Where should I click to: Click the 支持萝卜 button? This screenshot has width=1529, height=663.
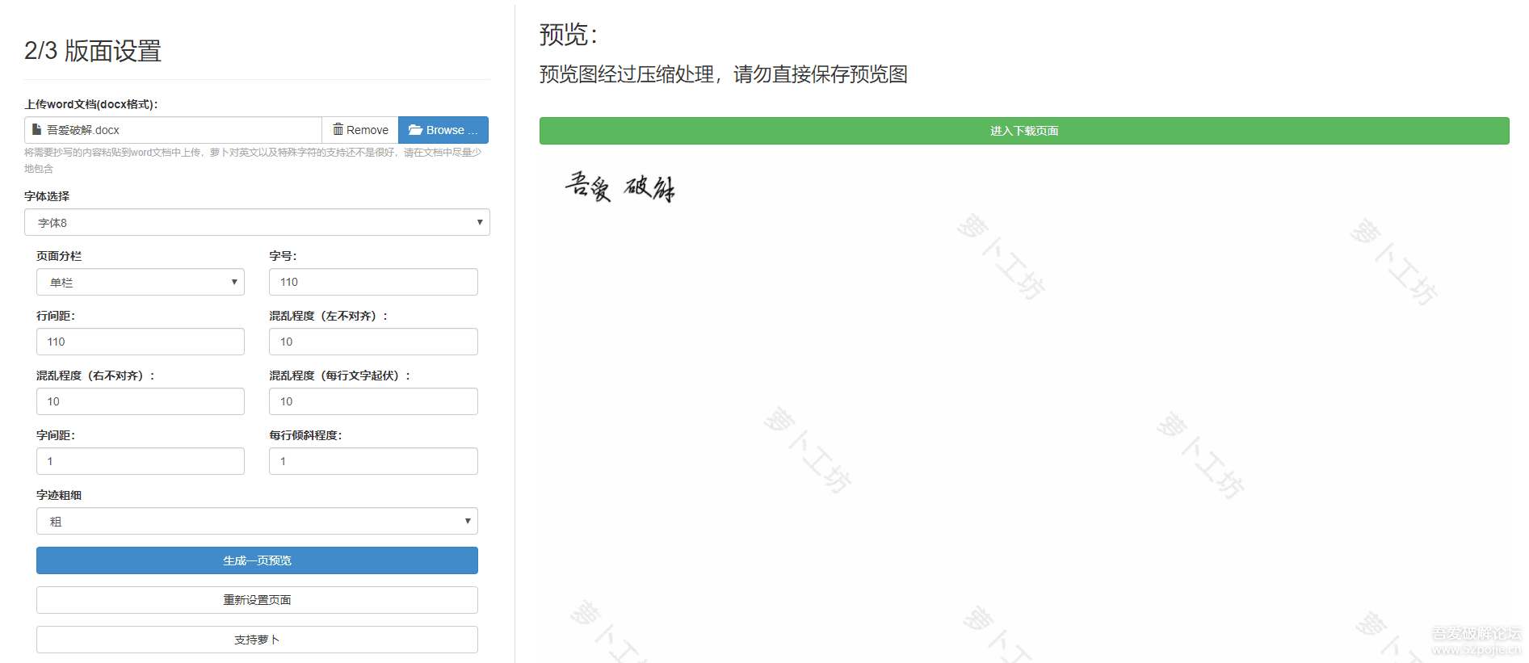[x=257, y=640]
